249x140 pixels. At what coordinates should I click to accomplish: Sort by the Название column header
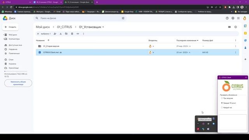click(40, 40)
